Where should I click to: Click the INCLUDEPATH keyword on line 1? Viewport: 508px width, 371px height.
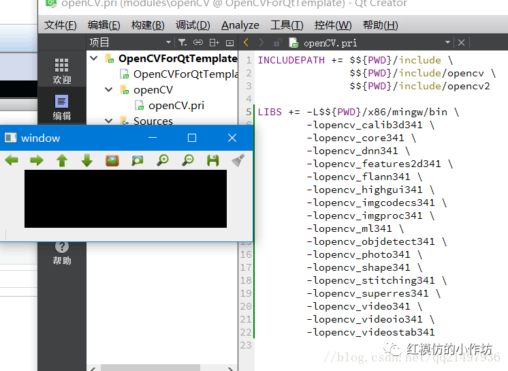[x=291, y=60]
